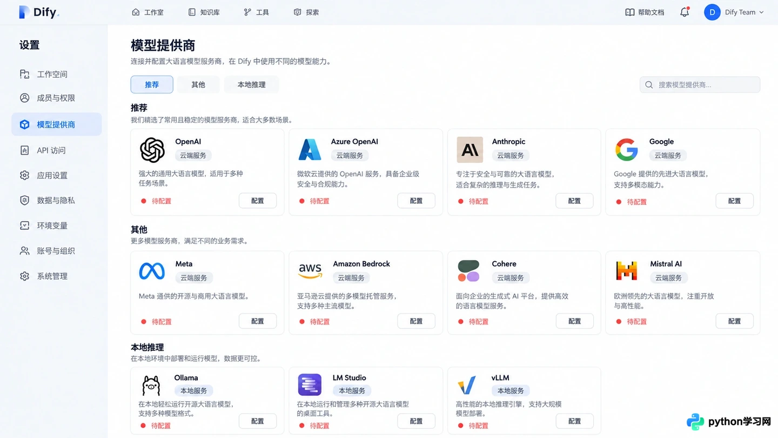
Task: Click the 环境变量 sidebar icon
Action: [x=24, y=225]
